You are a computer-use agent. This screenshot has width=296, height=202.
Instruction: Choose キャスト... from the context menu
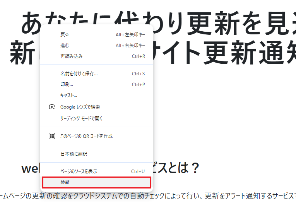click(69, 95)
